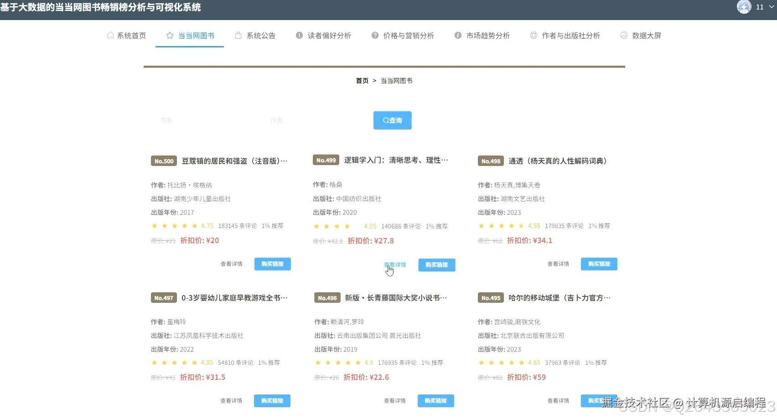This screenshot has width=777, height=420.
Task: Click title 0-3岁婴幼儿家庭早教游戏全书
Action: 234,298
